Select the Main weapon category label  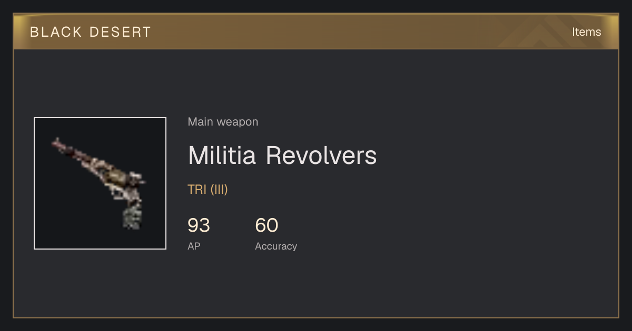tap(223, 122)
